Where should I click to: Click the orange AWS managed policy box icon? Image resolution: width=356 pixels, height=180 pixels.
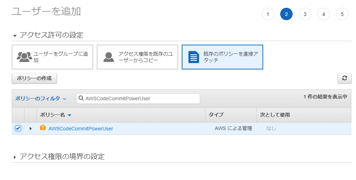click(x=43, y=128)
